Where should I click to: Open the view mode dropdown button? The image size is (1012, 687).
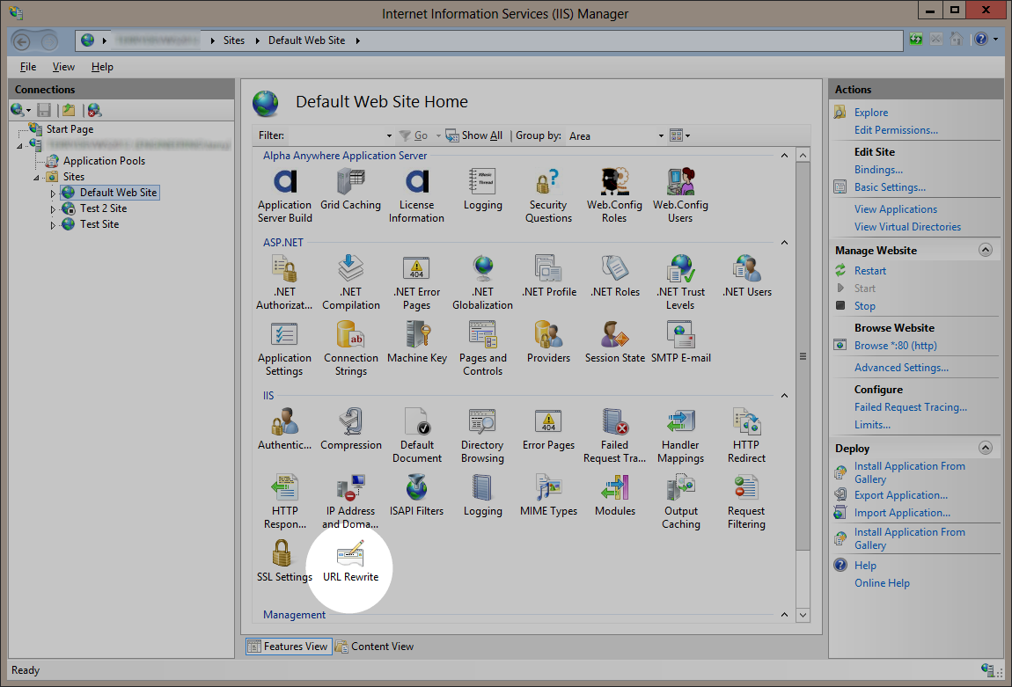pyautogui.click(x=680, y=135)
